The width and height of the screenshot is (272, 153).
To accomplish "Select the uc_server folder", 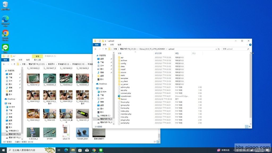I will click(x=124, y=84).
